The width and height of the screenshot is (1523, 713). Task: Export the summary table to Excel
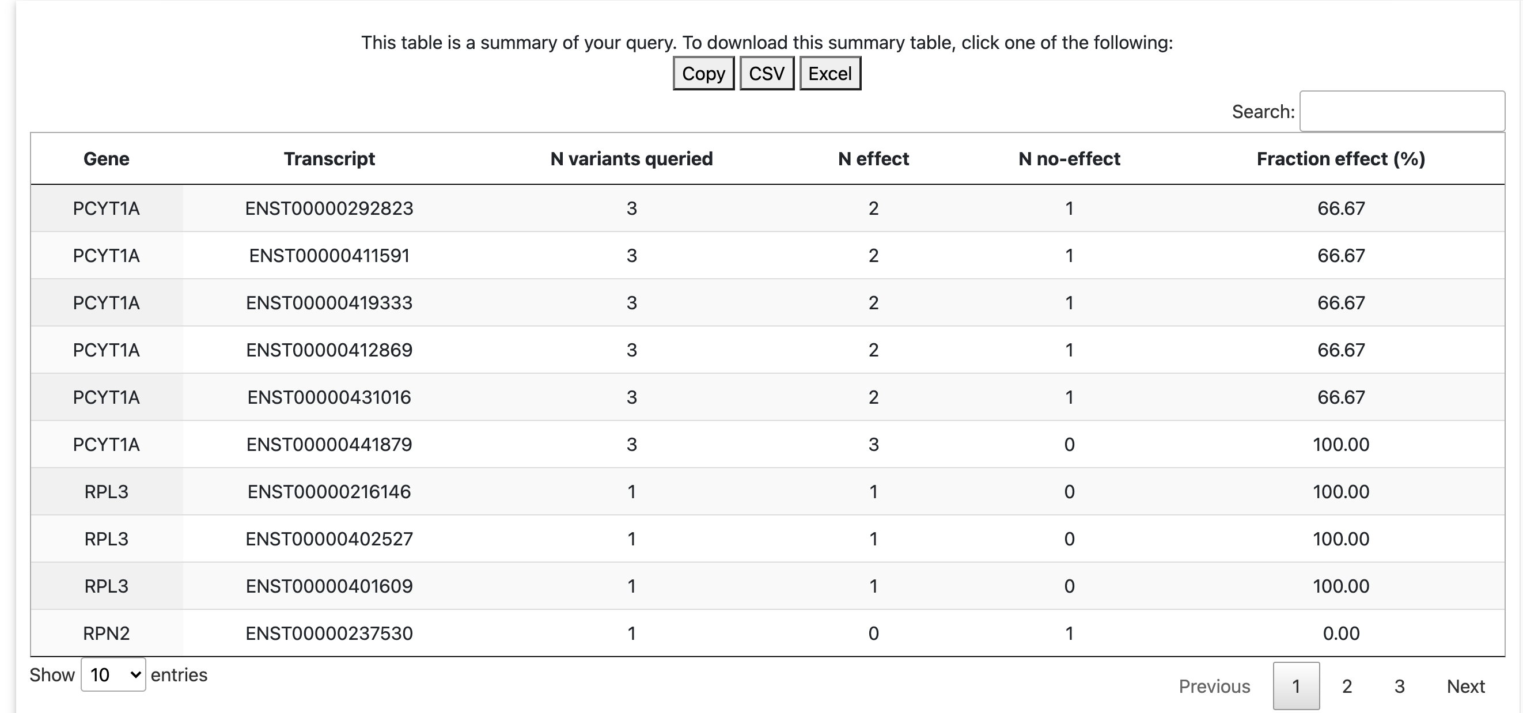click(830, 73)
